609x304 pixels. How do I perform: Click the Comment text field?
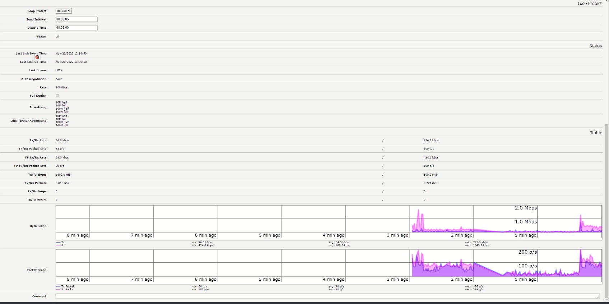(327, 296)
